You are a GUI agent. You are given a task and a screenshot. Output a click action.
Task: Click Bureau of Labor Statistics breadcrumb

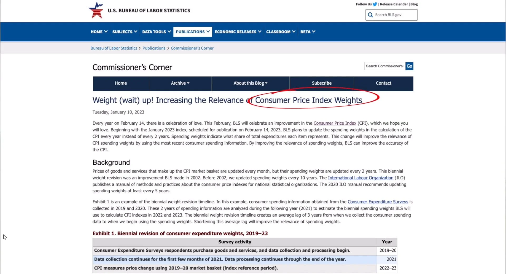(114, 48)
